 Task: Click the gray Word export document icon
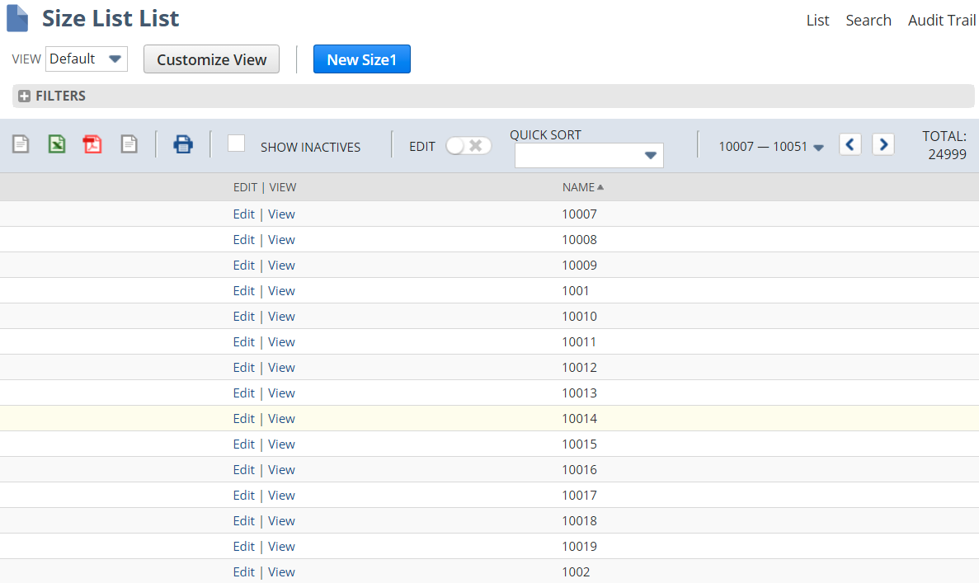pyautogui.click(x=129, y=144)
